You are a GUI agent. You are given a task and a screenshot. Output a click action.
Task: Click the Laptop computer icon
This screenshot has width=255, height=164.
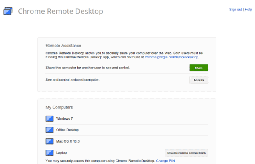click(49, 152)
